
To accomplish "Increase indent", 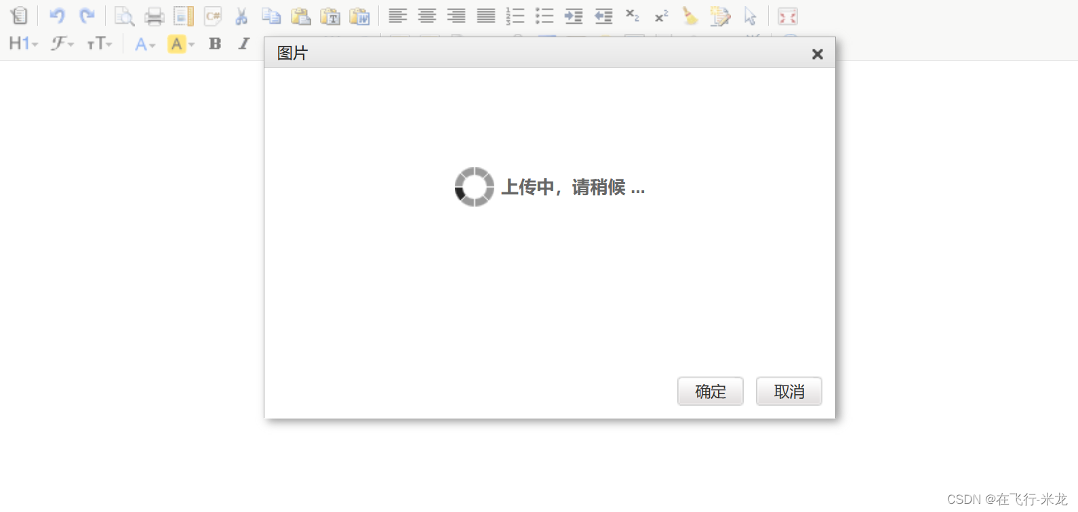I will (x=574, y=16).
